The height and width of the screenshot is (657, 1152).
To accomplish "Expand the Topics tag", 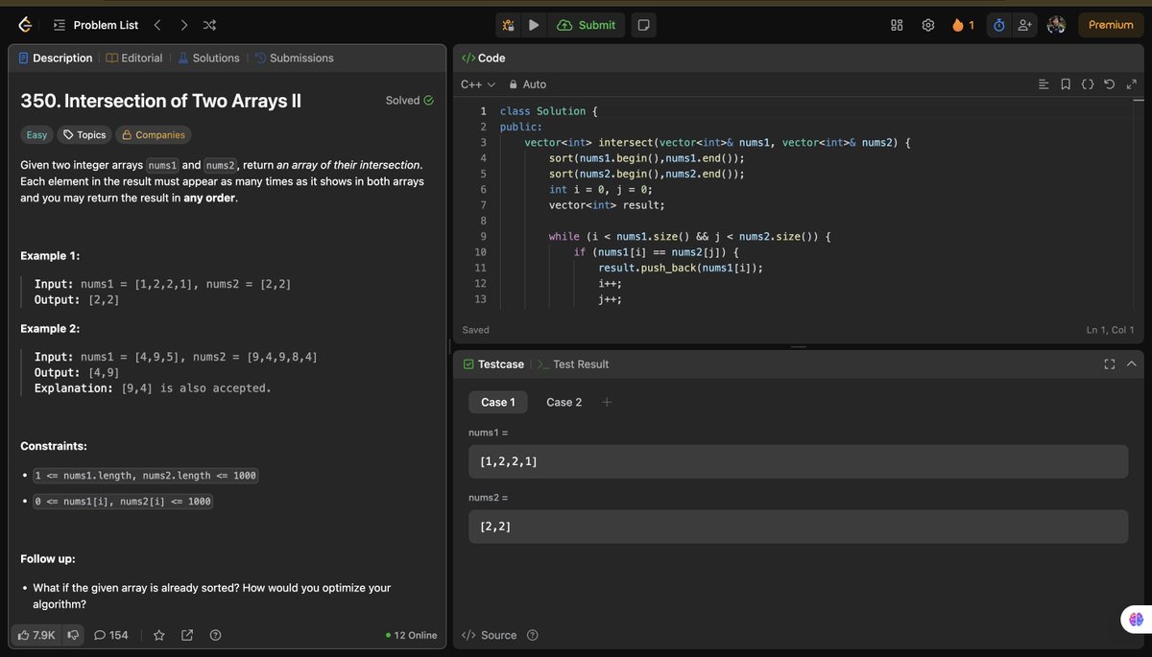I will click(x=84, y=135).
